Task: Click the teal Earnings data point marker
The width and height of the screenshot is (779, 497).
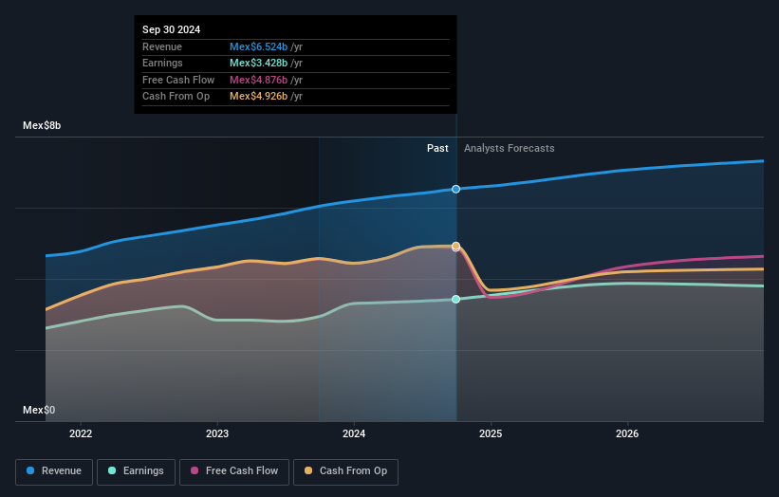Action: pyautogui.click(x=455, y=299)
